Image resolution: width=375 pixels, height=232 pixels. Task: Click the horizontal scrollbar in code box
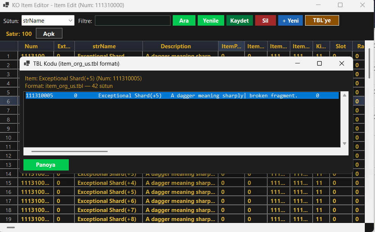click(69, 151)
